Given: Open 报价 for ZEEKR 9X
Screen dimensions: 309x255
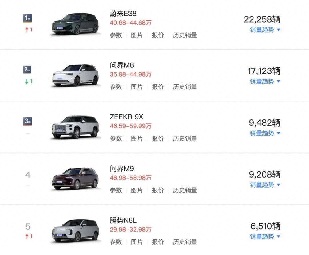Looking at the screenshot, I should coord(158,139).
